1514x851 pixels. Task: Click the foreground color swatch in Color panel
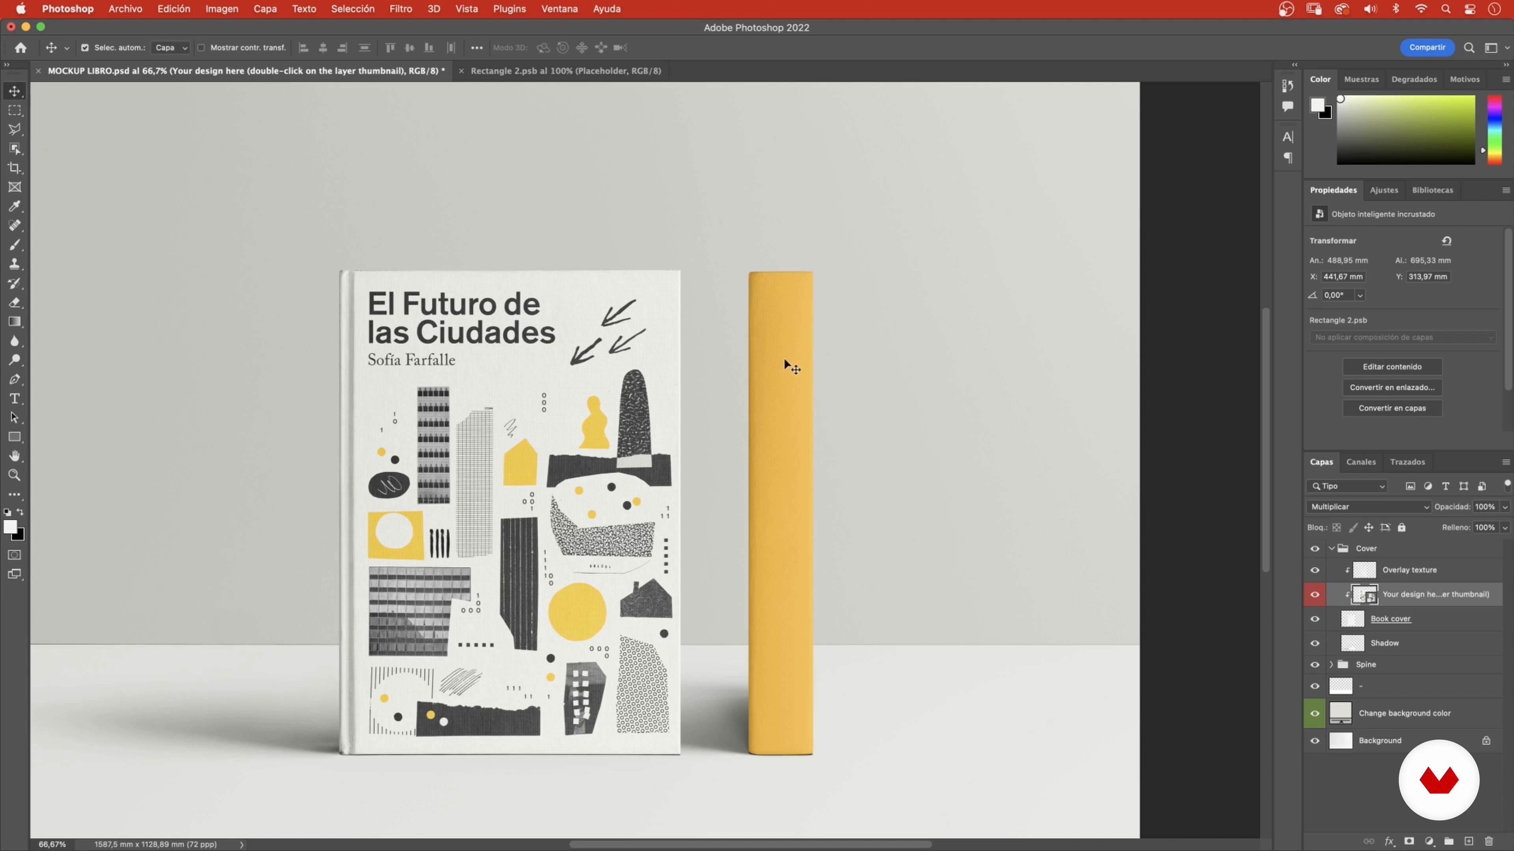click(x=1317, y=105)
